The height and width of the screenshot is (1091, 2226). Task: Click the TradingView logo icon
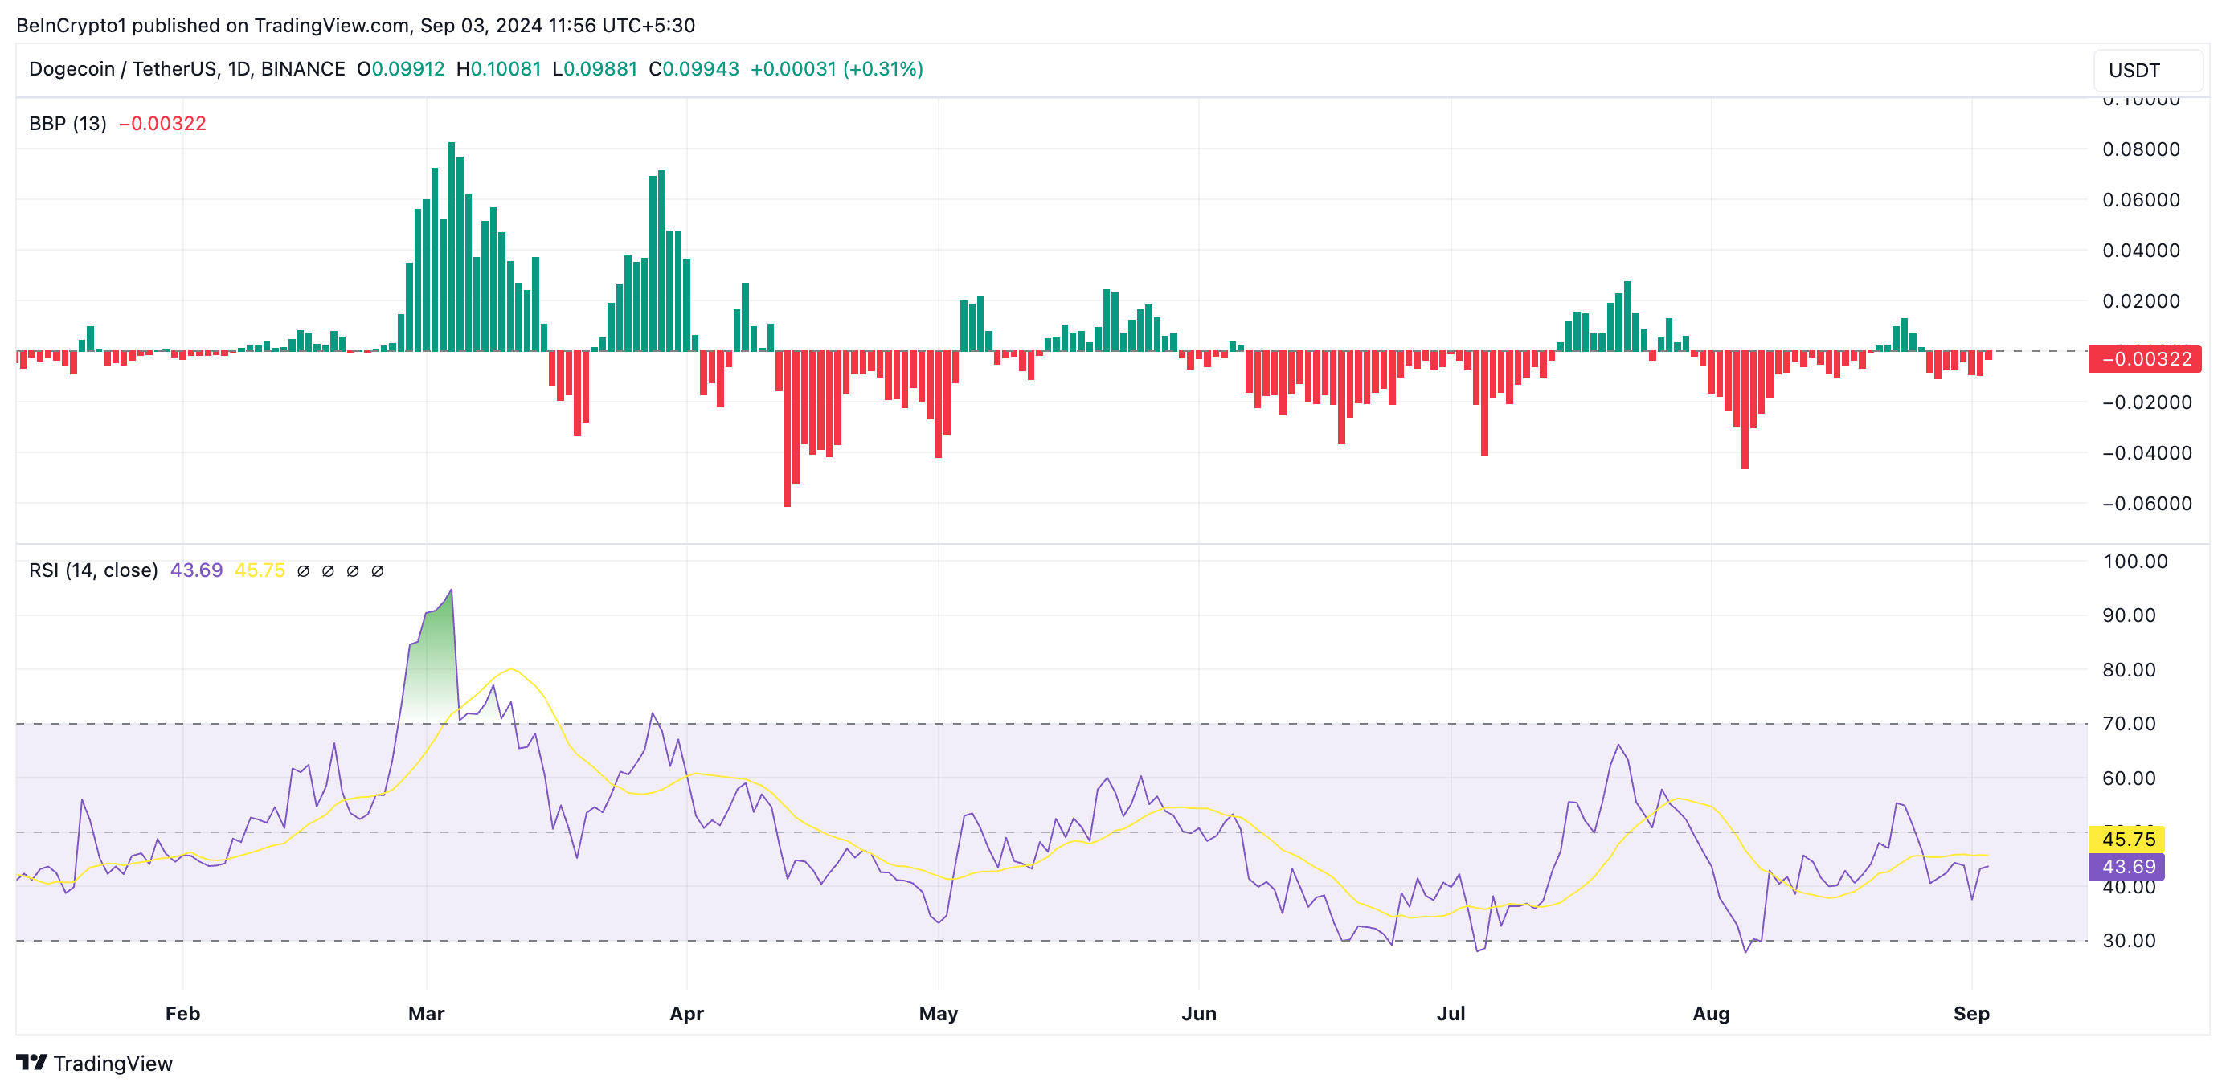point(33,1064)
